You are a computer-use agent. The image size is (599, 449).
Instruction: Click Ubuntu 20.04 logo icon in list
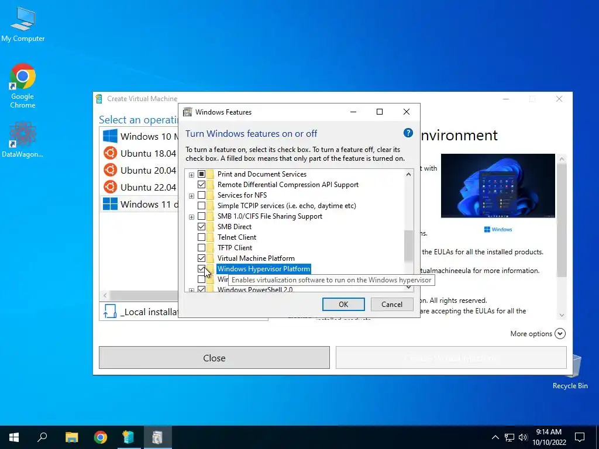(x=110, y=170)
